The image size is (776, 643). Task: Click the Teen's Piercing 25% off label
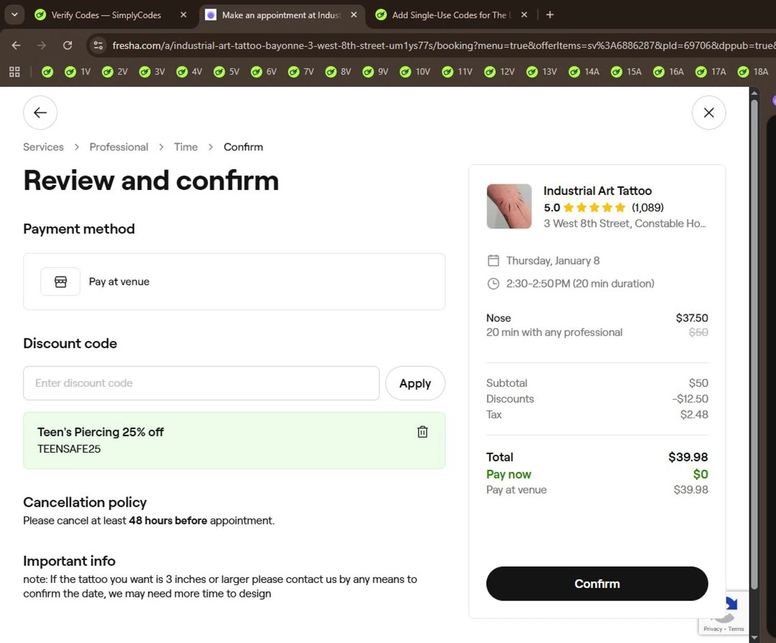click(x=100, y=432)
